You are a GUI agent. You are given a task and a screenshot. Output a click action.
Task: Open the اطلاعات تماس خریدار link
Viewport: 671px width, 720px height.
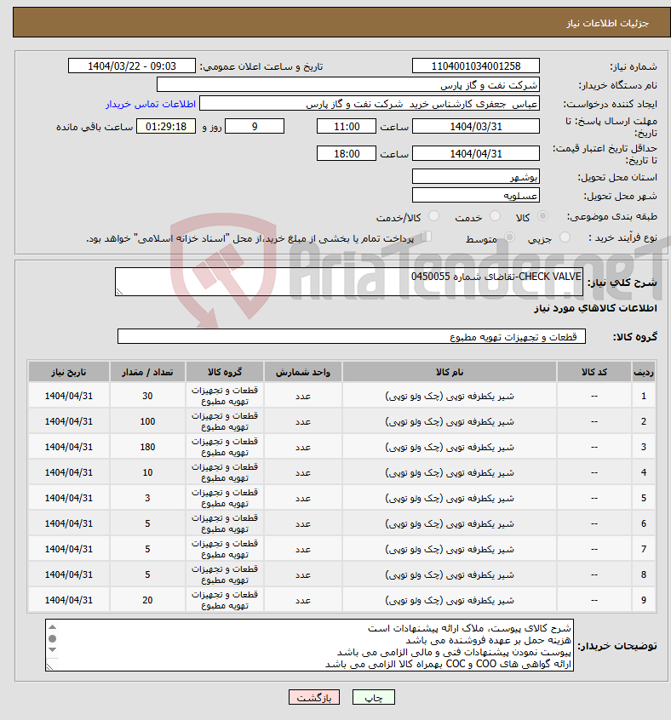(151, 104)
